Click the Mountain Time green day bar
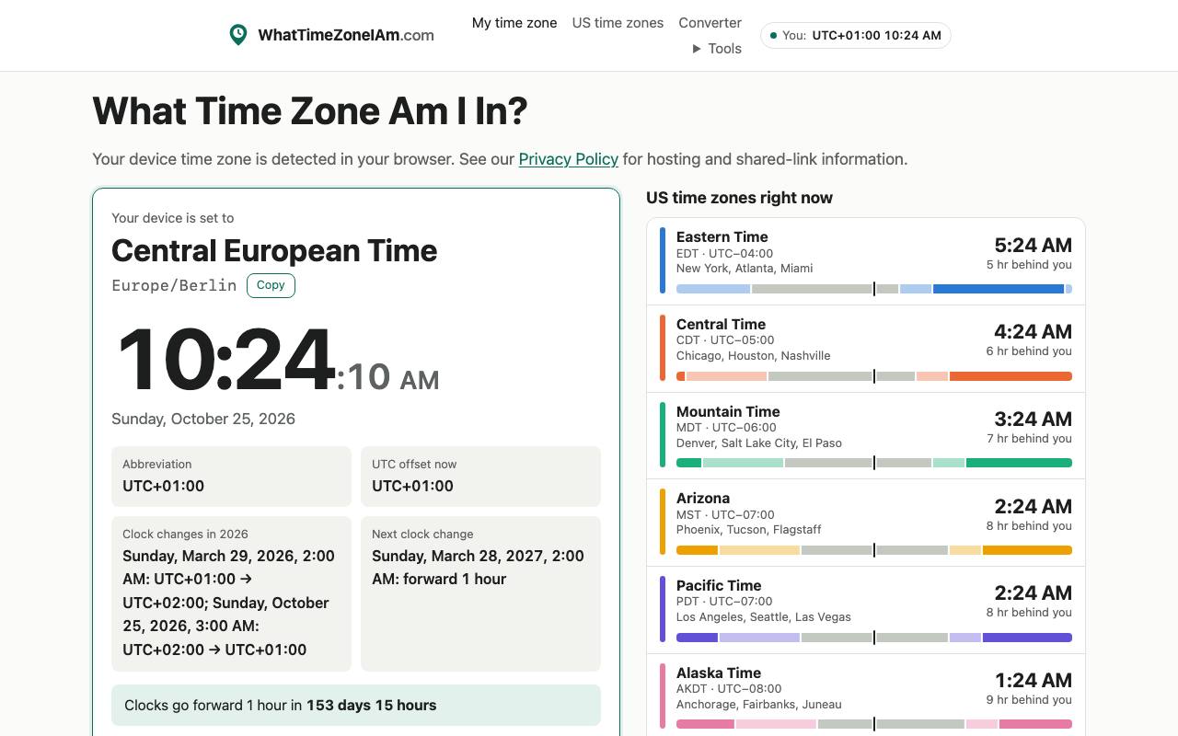 point(874,463)
